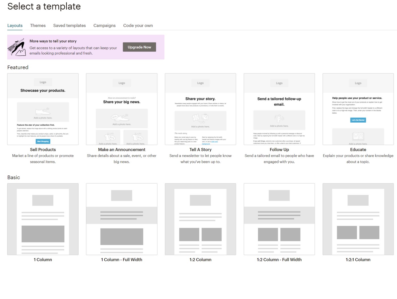Click the 1:2:1 Column label

click(358, 260)
